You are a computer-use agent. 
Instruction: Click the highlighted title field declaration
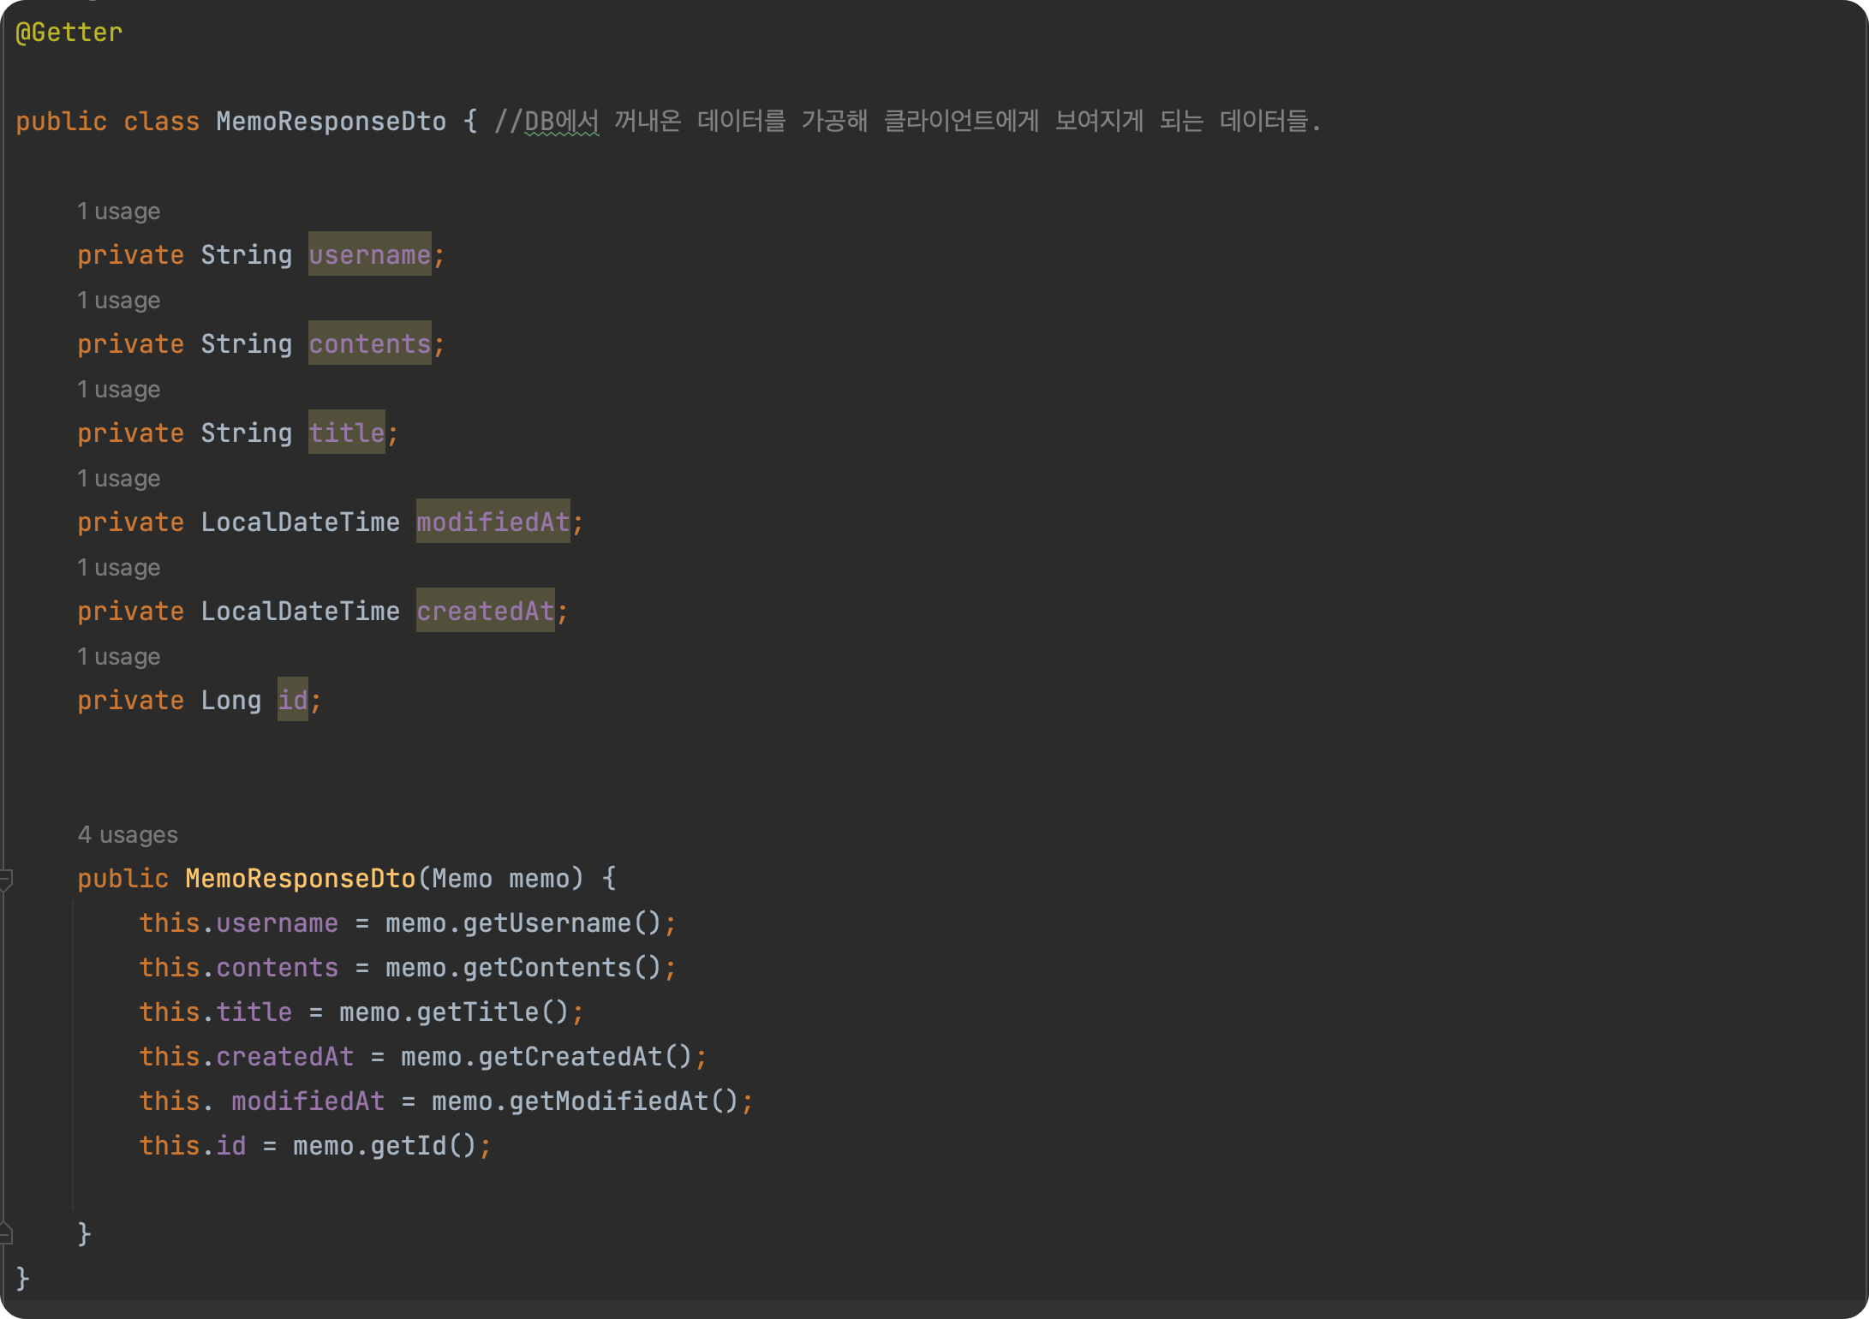(346, 433)
